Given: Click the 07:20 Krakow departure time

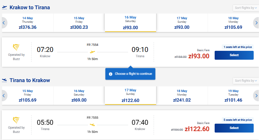Looking at the screenshot, I should 45,50.
